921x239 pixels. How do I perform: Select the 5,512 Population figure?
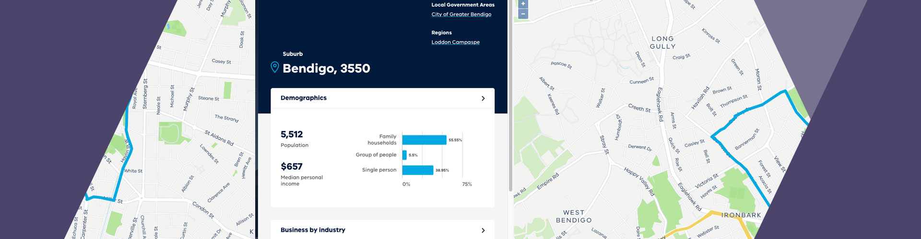click(292, 134)
